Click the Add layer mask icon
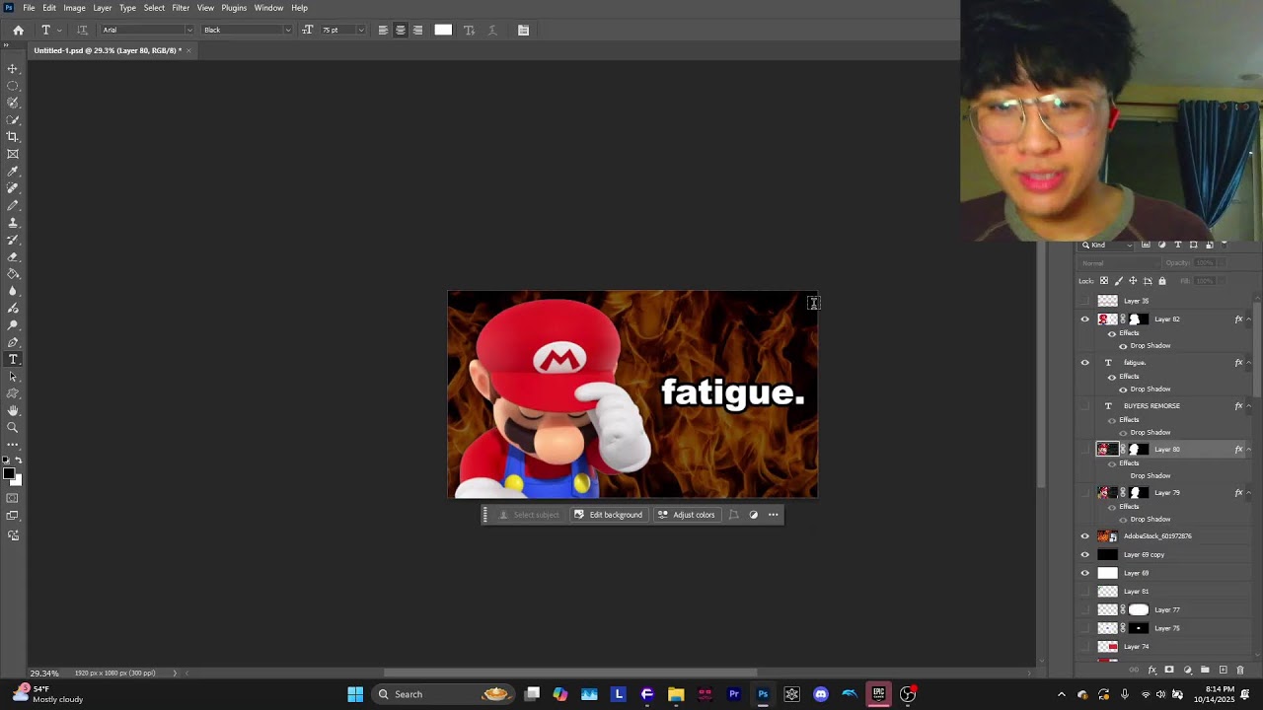The image size is (1263, 710). click(x=1169, y=670)
